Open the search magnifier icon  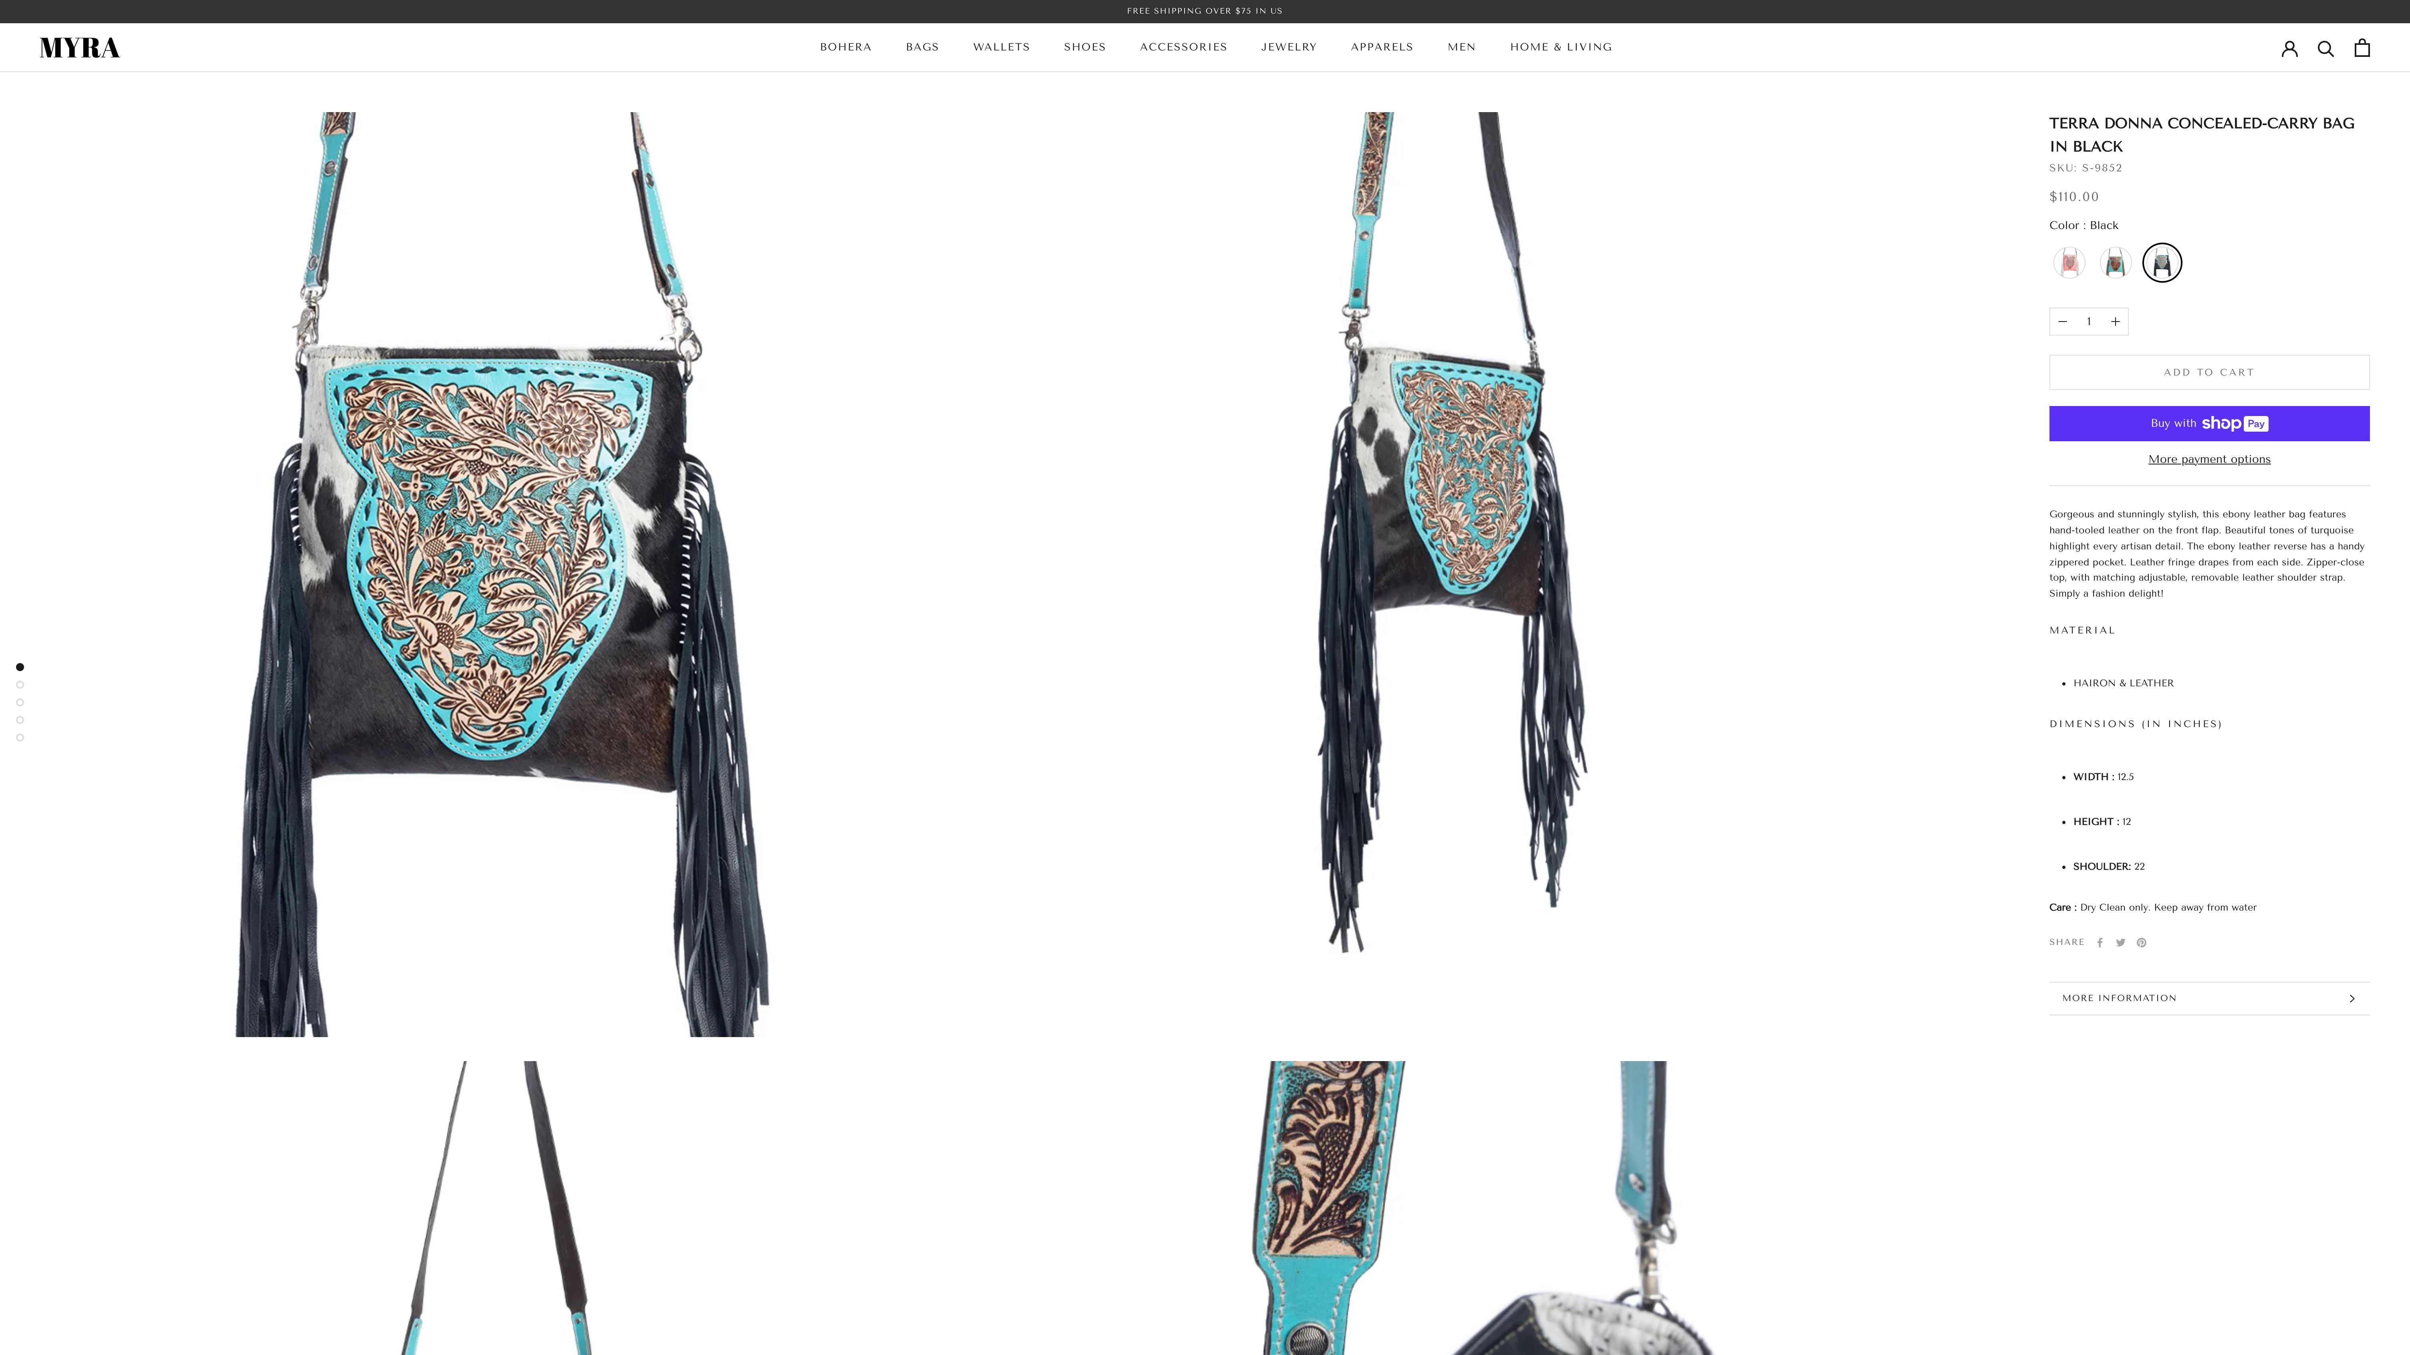pos(2326,48)
